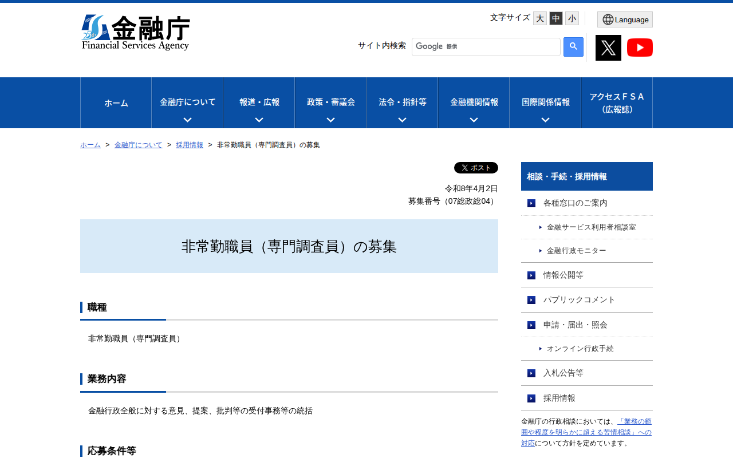
Task: Open 情報公開等 in the sidebar
Action: click(587, 275)
